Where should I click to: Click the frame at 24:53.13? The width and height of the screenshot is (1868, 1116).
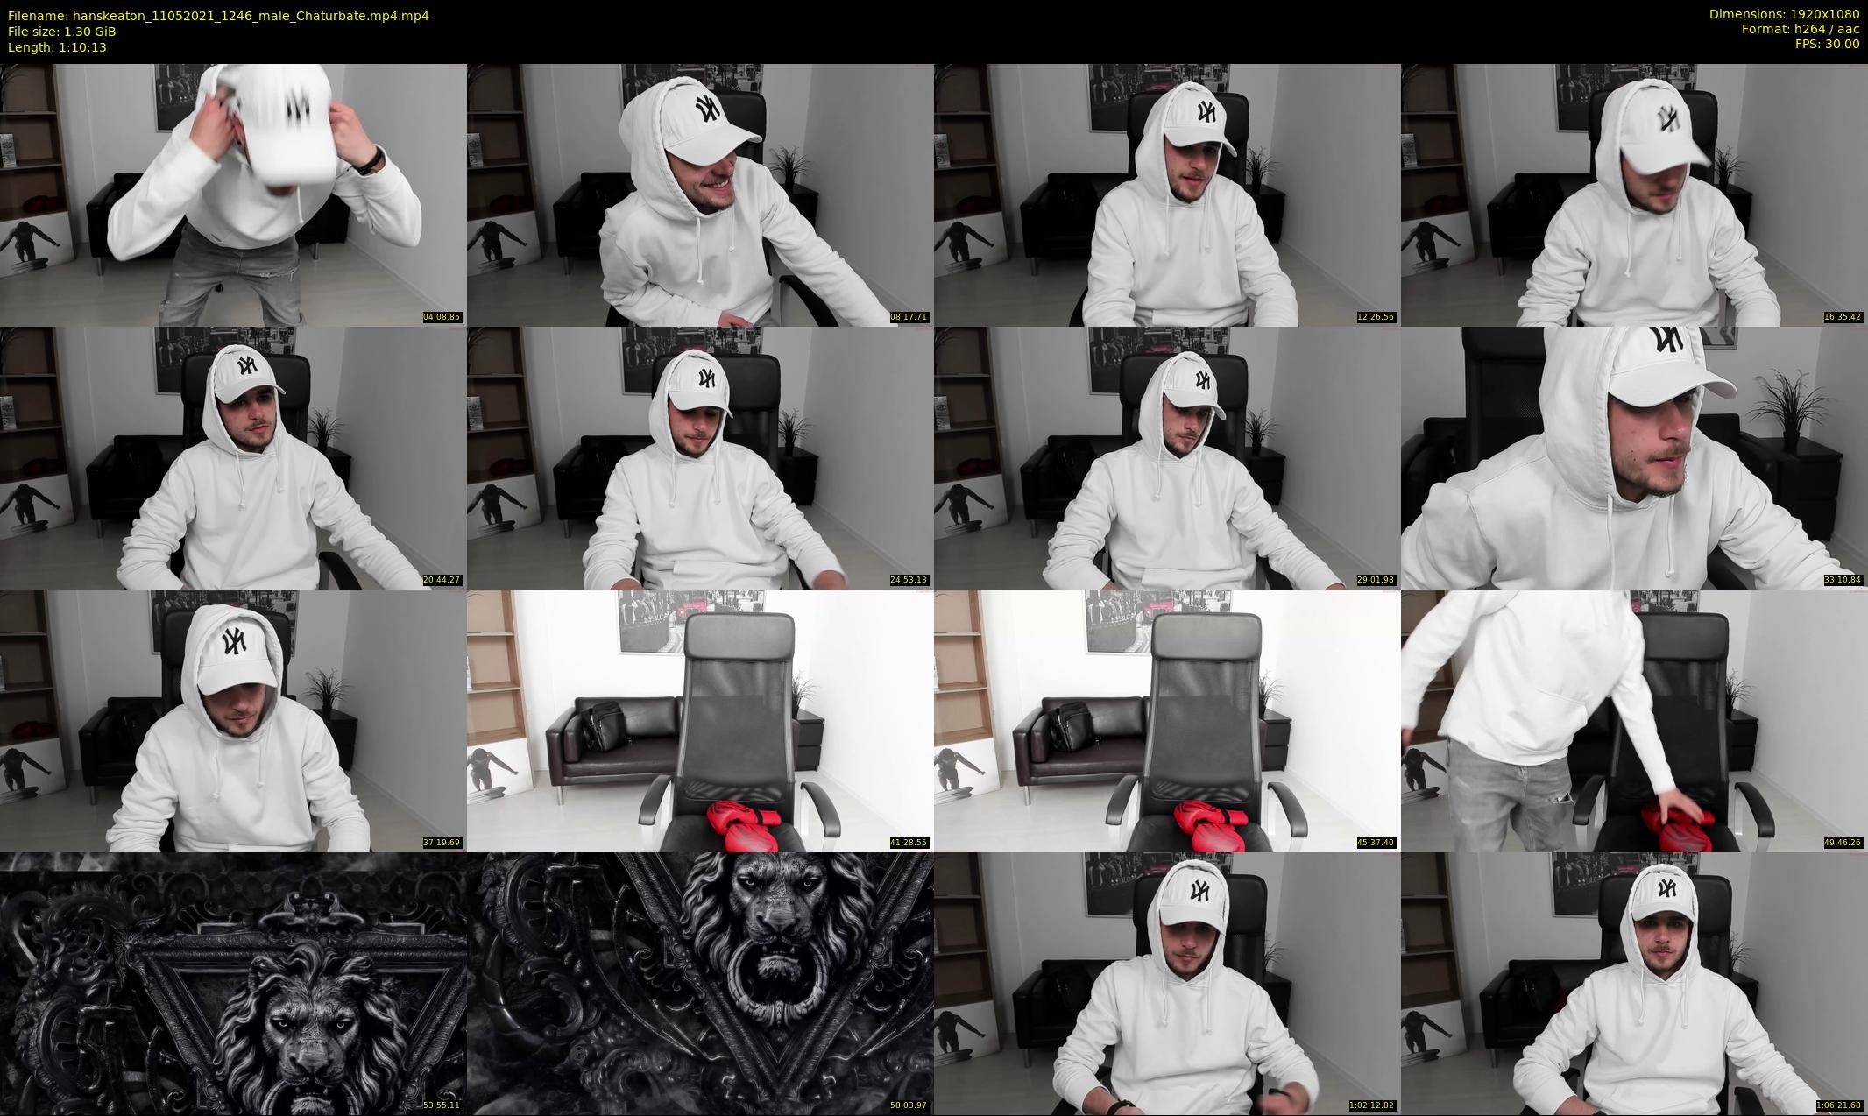point(699,457)
